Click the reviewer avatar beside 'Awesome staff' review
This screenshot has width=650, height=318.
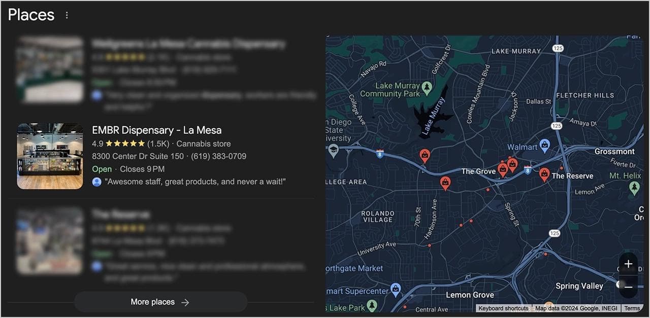click(x=96, y=182)
